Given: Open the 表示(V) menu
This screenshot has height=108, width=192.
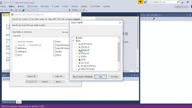Looking at the screenshot, I should 21,6.
